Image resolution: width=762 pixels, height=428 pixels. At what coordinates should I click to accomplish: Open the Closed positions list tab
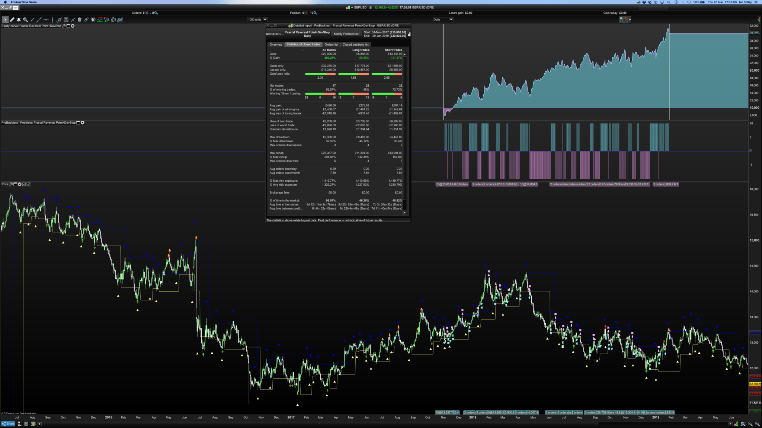pos(355,45)
